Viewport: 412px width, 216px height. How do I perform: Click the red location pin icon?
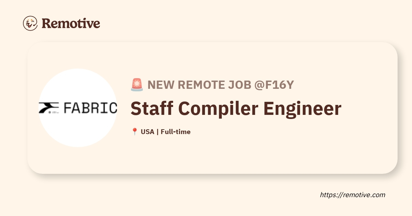click(x=135, y=132)
